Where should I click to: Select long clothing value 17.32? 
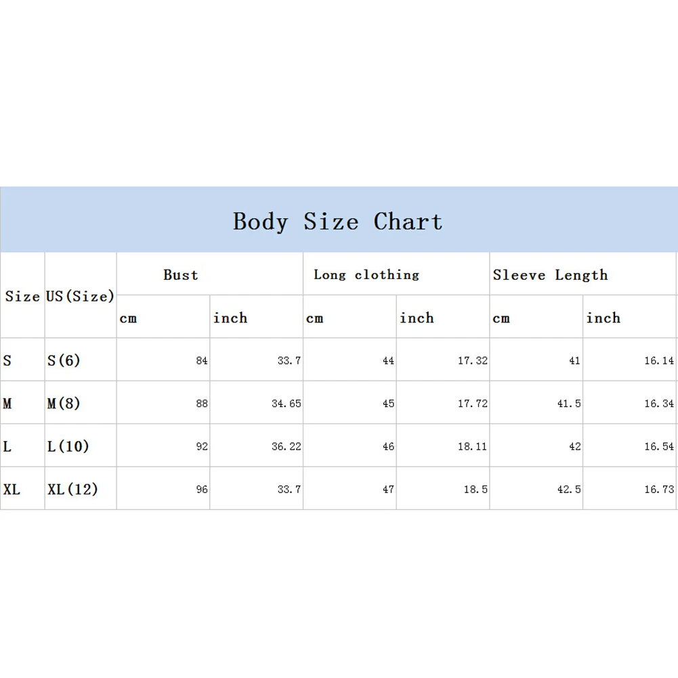click(x=473, y=360)
